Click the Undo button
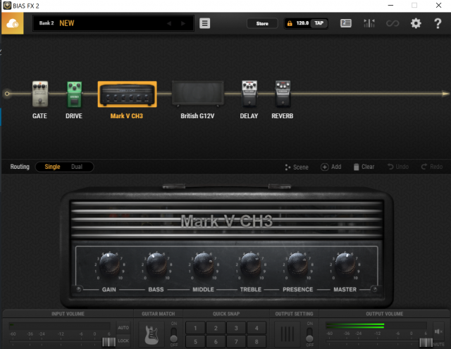The width and height of the screenshot is (451, 349). 398,167
